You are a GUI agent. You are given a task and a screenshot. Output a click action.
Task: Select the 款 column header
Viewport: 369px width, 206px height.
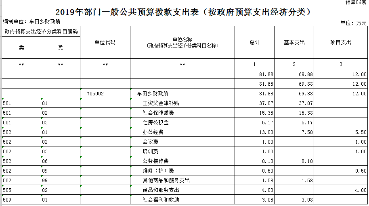[x=61, y=47]
